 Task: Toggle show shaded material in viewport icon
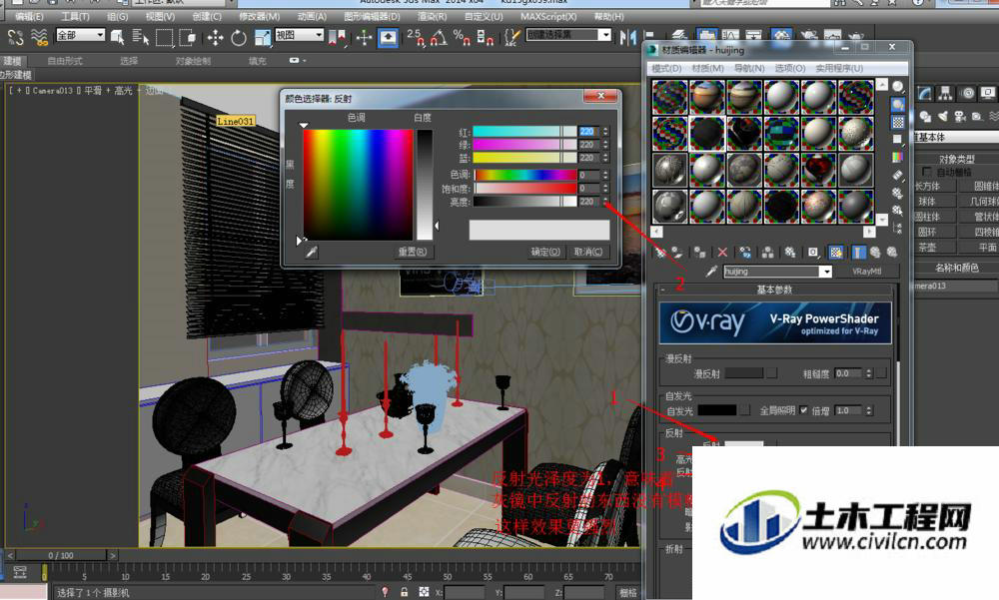click(x=836, y=253)
